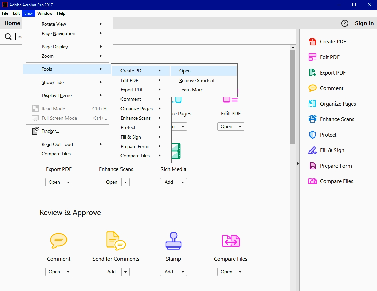Click the tools list vertical scrollbar
Image resolution: width=377 pixels, height=291 pixels.
click(293, 97)
